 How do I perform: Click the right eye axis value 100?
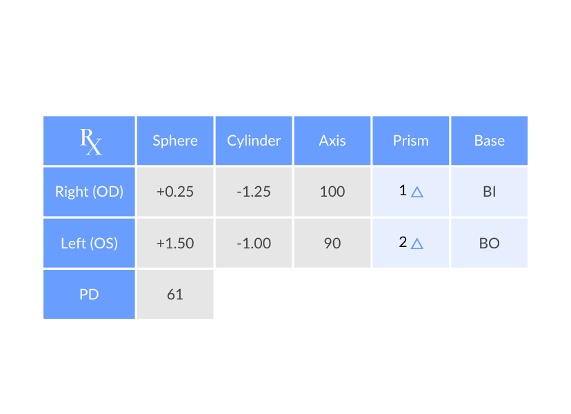[x=332, y=192]
